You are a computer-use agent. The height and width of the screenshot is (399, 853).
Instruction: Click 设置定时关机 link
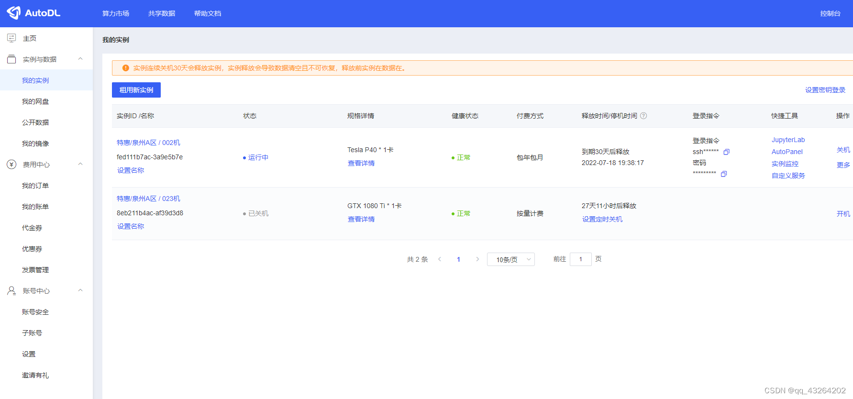[602, 219]
